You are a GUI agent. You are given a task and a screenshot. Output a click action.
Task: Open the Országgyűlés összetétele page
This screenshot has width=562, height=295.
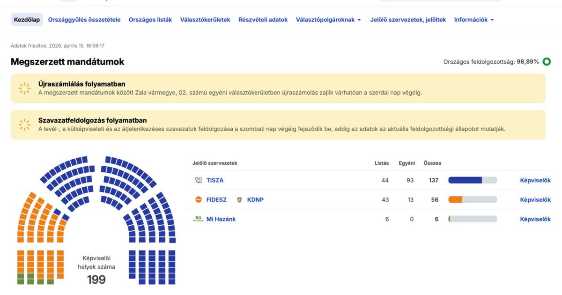point(84,20)
